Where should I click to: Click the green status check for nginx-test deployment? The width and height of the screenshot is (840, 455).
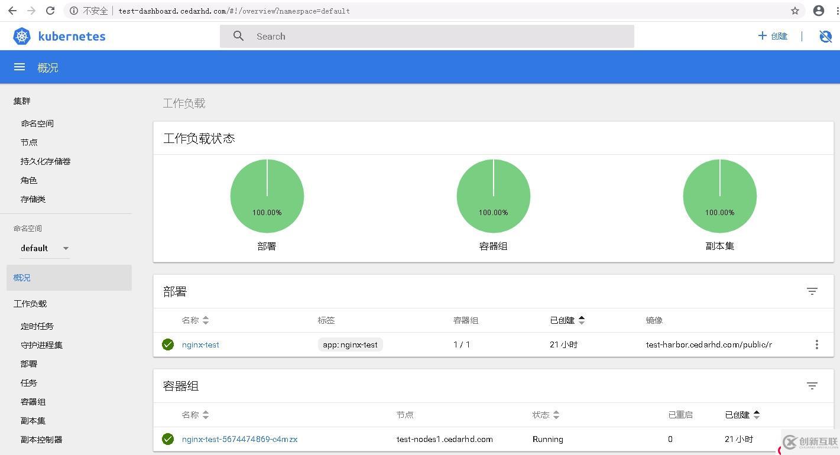(x=168, y=344)
